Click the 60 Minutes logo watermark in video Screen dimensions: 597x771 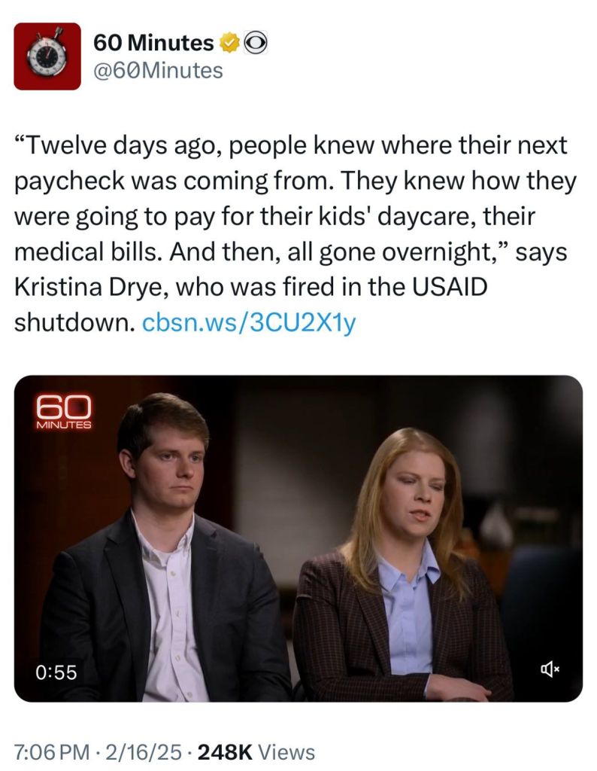pos(64,412)
